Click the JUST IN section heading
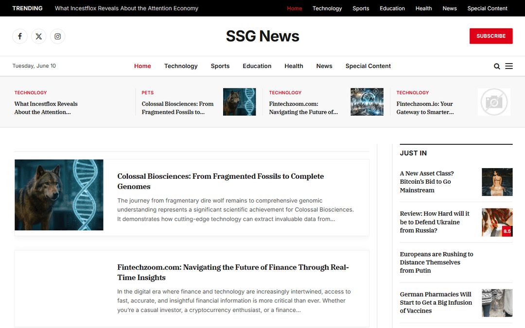The image size is (525, 328). (x=413, y=153)
